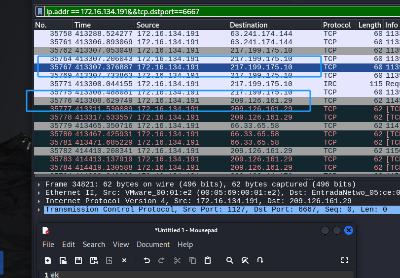400x278 pixels.
Task: Select packet number 35762
Action: coord(217,50)
